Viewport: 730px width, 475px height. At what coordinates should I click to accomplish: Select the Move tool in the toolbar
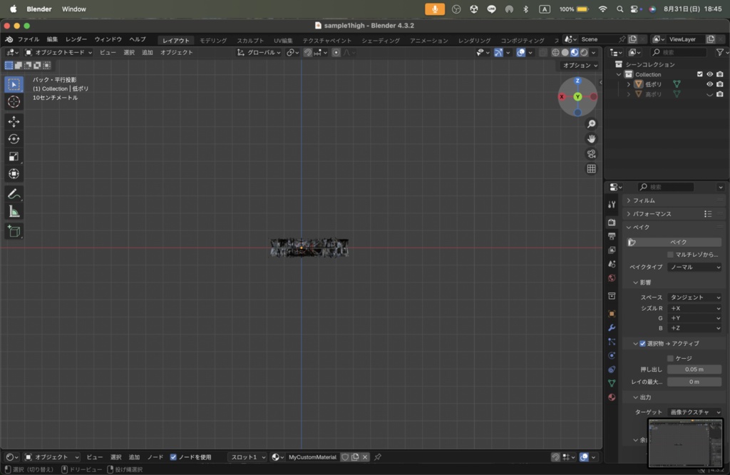[14, 122]
